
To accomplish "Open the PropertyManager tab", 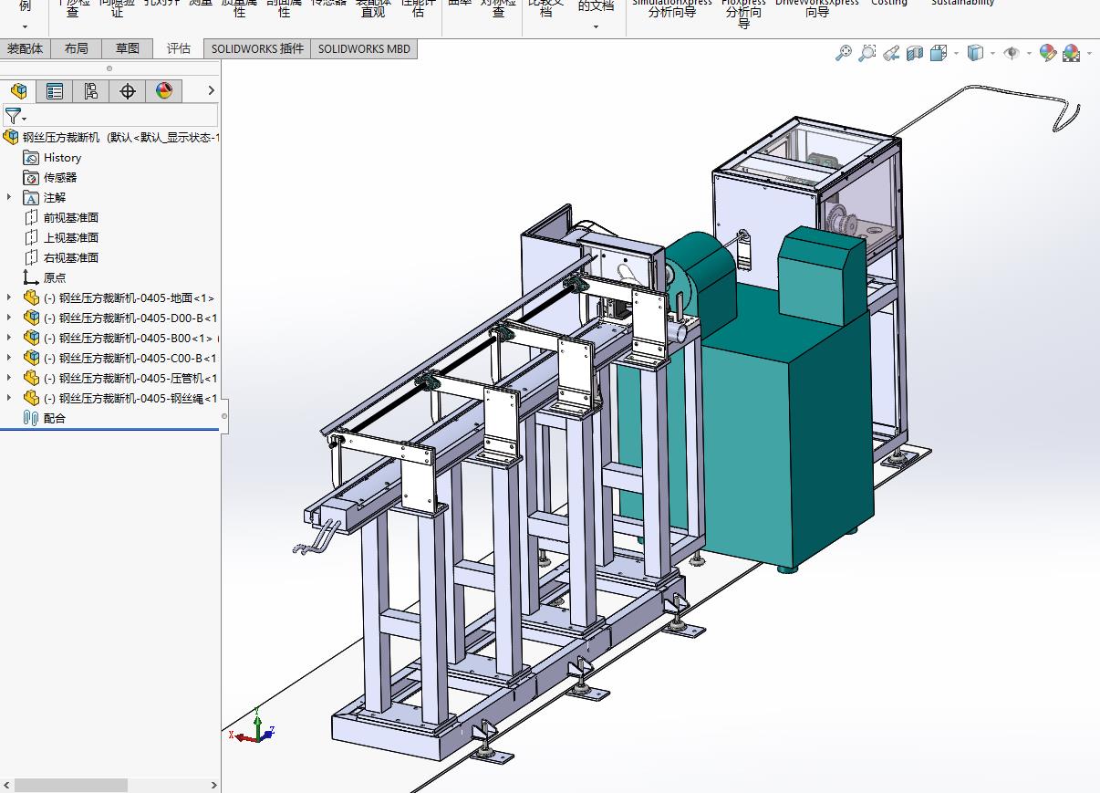I will [x=55, y=90].
